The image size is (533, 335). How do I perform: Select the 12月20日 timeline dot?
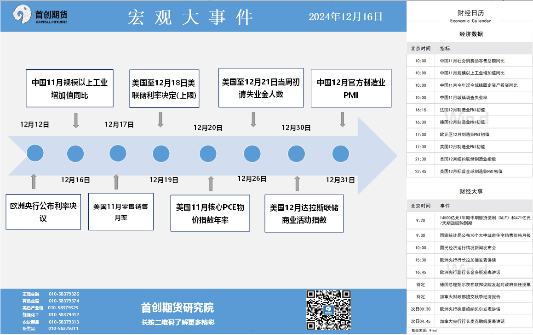click(x=208, y=154)
